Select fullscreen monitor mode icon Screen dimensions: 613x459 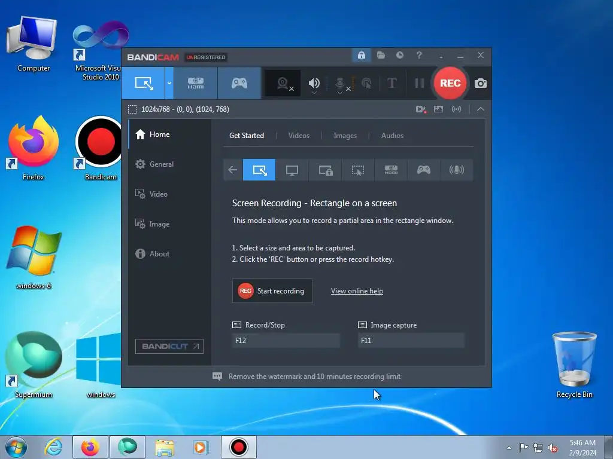tap(292, 170)
